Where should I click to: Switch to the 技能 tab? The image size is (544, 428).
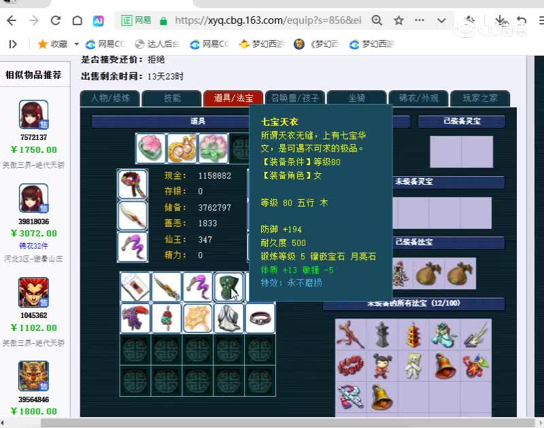pyautogui.click(x=172, y=99)
